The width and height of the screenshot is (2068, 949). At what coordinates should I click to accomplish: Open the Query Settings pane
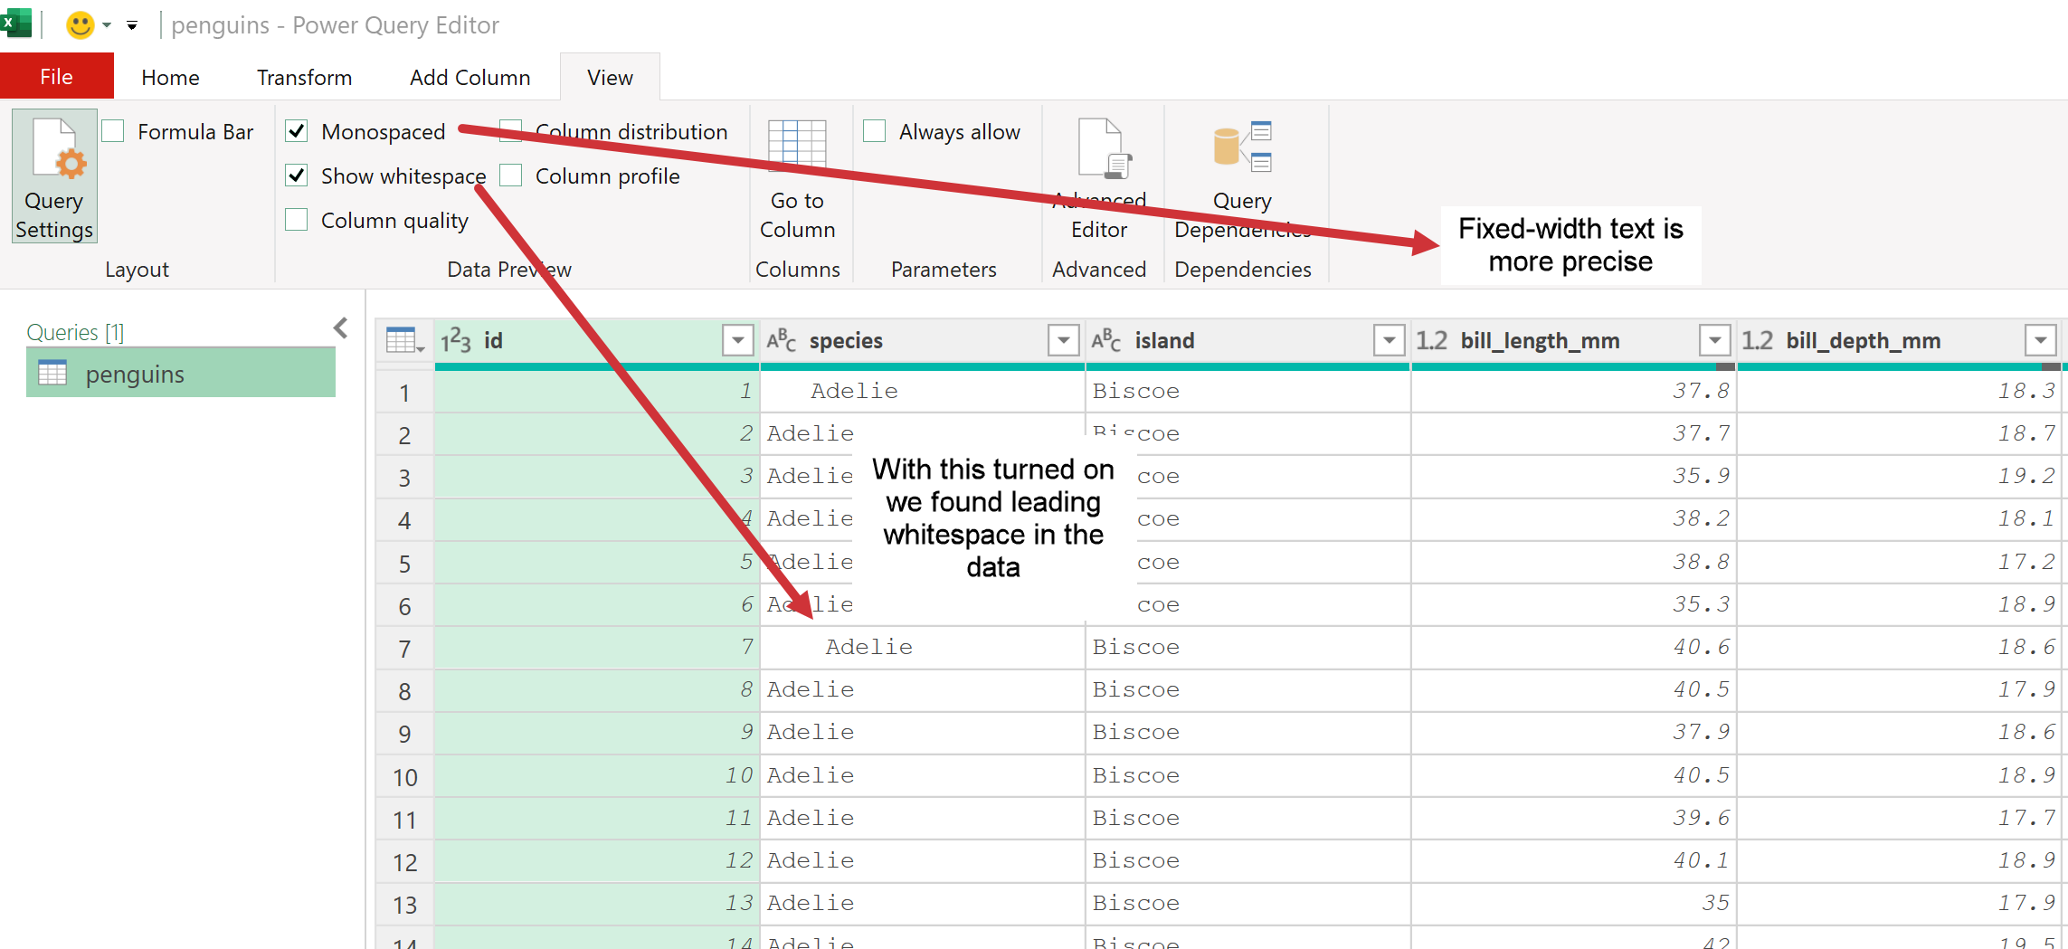click(x=54, y=176)
